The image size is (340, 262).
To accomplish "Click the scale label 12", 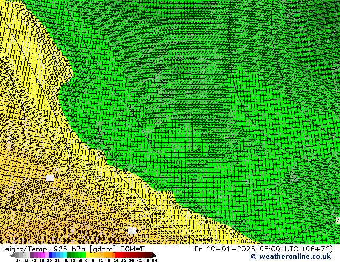I will point(101,261).
